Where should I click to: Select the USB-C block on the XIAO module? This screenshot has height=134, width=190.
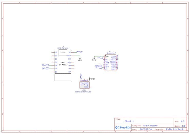click(x=63, y=52)
